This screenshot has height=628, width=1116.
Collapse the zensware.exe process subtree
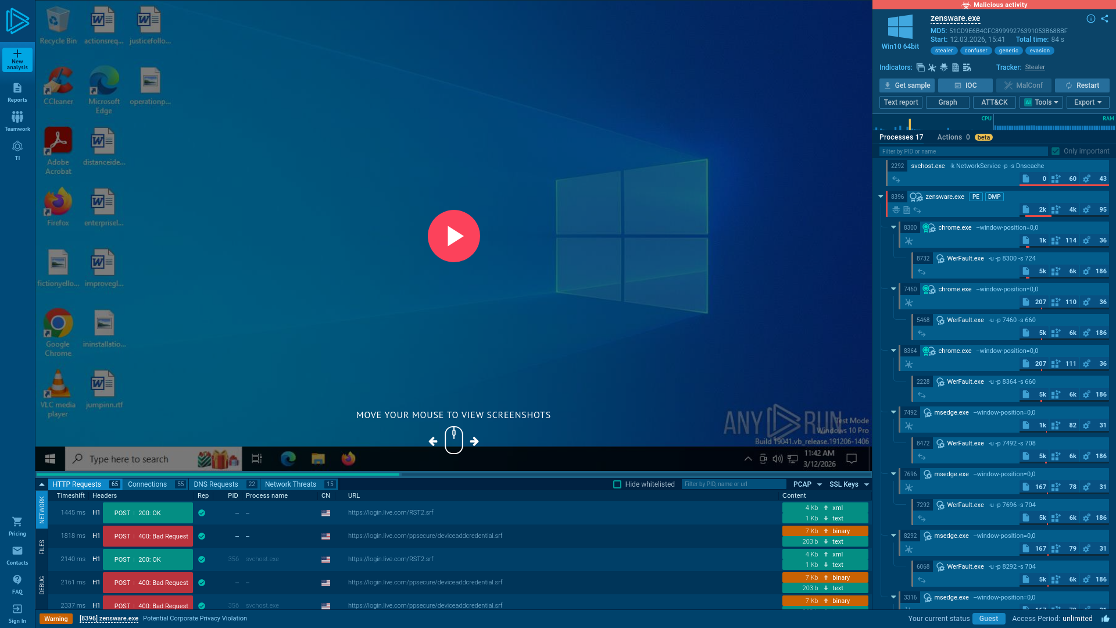(x=880, y=197)
